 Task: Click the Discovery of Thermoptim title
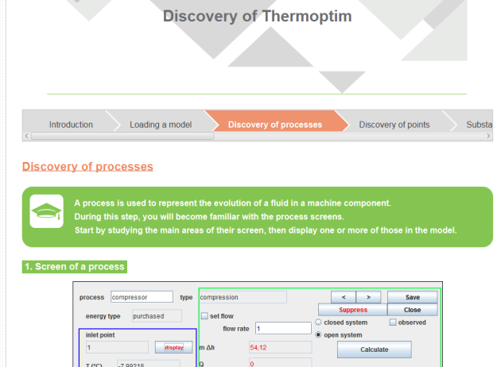258,16
